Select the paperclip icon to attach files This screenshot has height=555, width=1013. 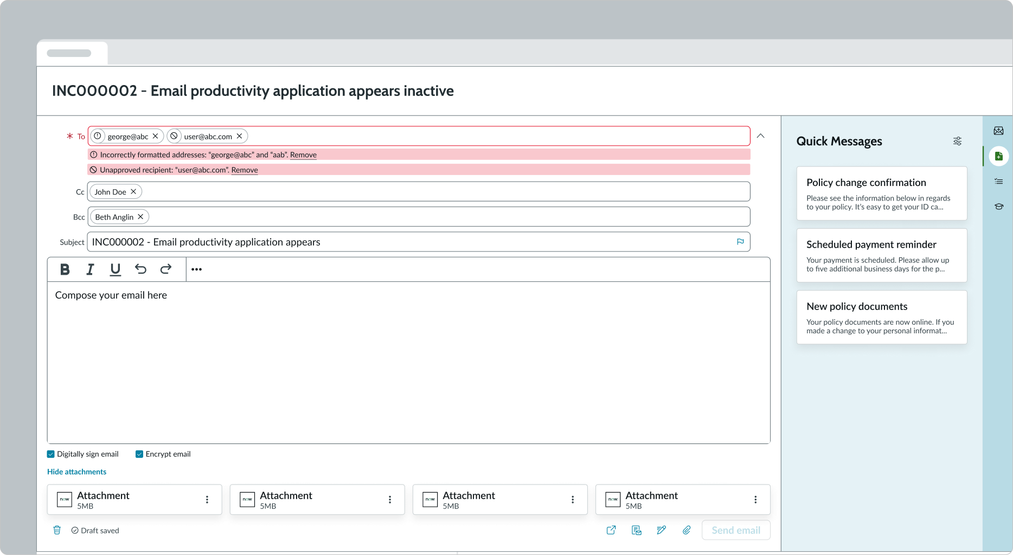point(686,530)
